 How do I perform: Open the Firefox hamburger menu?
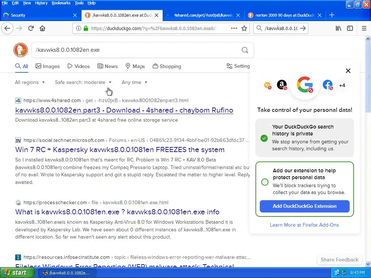point(364,28)
